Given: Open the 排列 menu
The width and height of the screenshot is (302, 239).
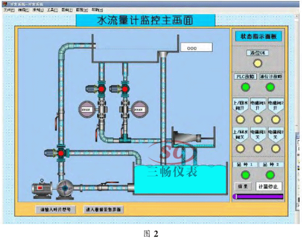Looking at the screenshot, I should pyautogui.click(x=38, y=10).
